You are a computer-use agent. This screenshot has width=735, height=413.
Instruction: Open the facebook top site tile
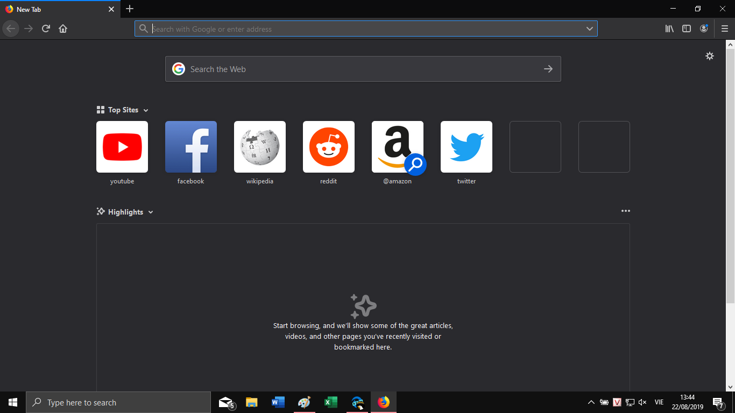point(191,147)
